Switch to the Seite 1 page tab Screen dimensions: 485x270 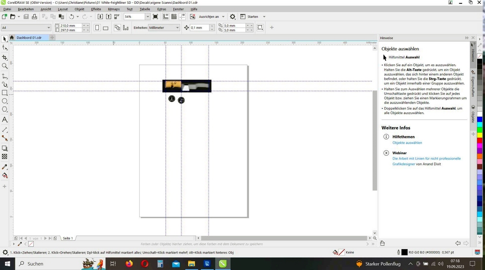(x=68, y=238)
